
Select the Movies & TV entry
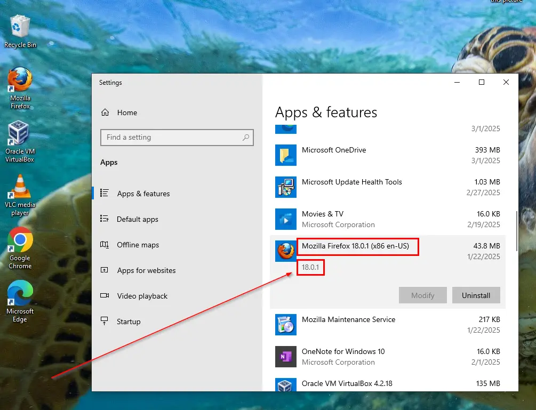388,219
